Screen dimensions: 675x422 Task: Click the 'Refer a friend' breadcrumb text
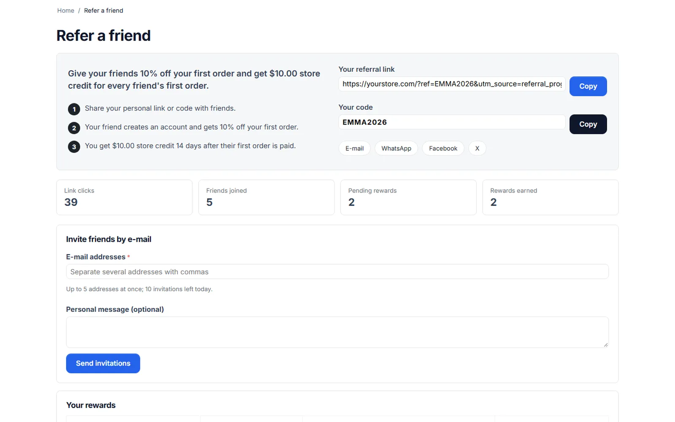[x=103, y=11]
